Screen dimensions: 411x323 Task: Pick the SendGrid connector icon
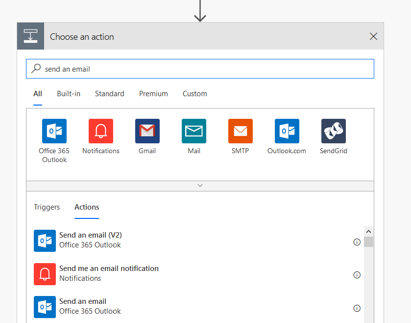(334, 131)
